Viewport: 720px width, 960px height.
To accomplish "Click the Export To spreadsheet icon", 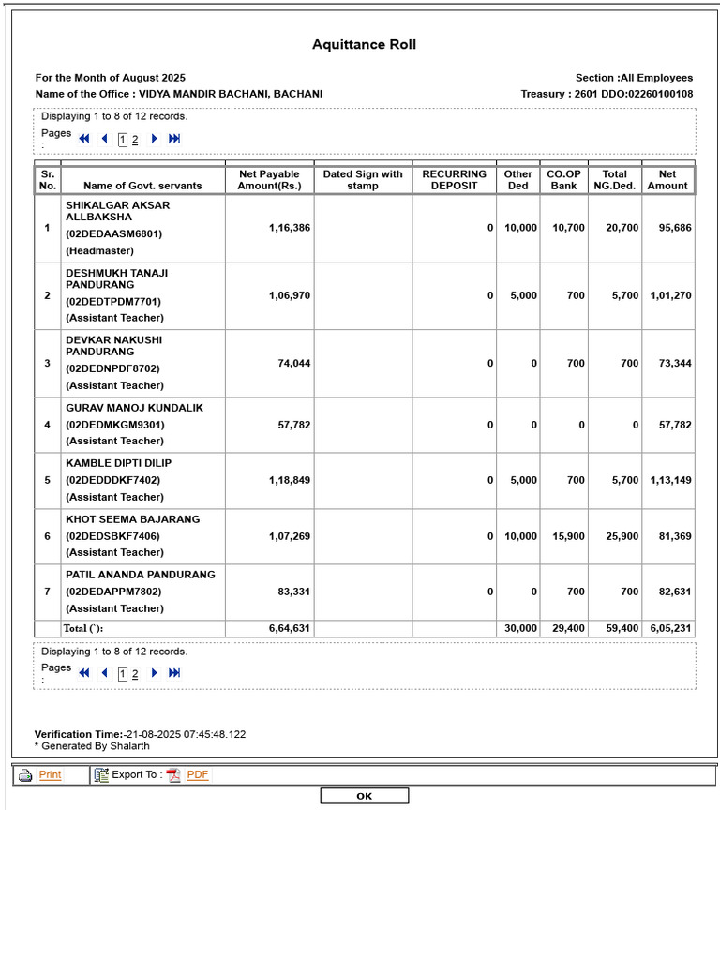I will 101,775.
